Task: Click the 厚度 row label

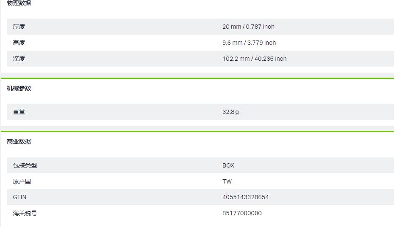Action: (19, 27)
